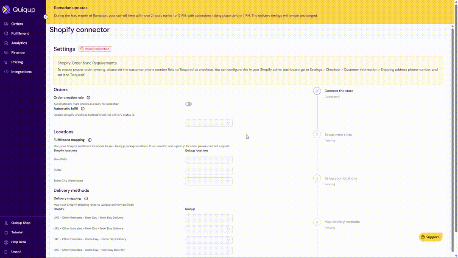
Task: Open the Finance sidebar icon
Action: (x=6, y=53)
